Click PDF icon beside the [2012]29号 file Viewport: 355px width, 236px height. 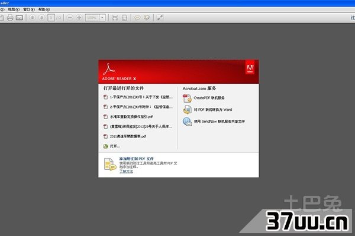pyautogui.click(x=105, y=126)
